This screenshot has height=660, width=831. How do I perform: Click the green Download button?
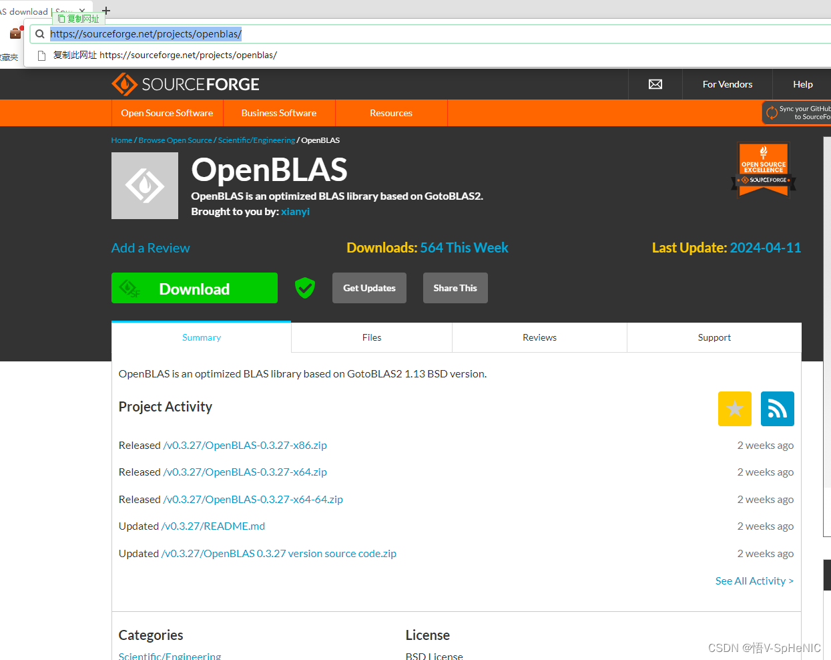[194, 288]
